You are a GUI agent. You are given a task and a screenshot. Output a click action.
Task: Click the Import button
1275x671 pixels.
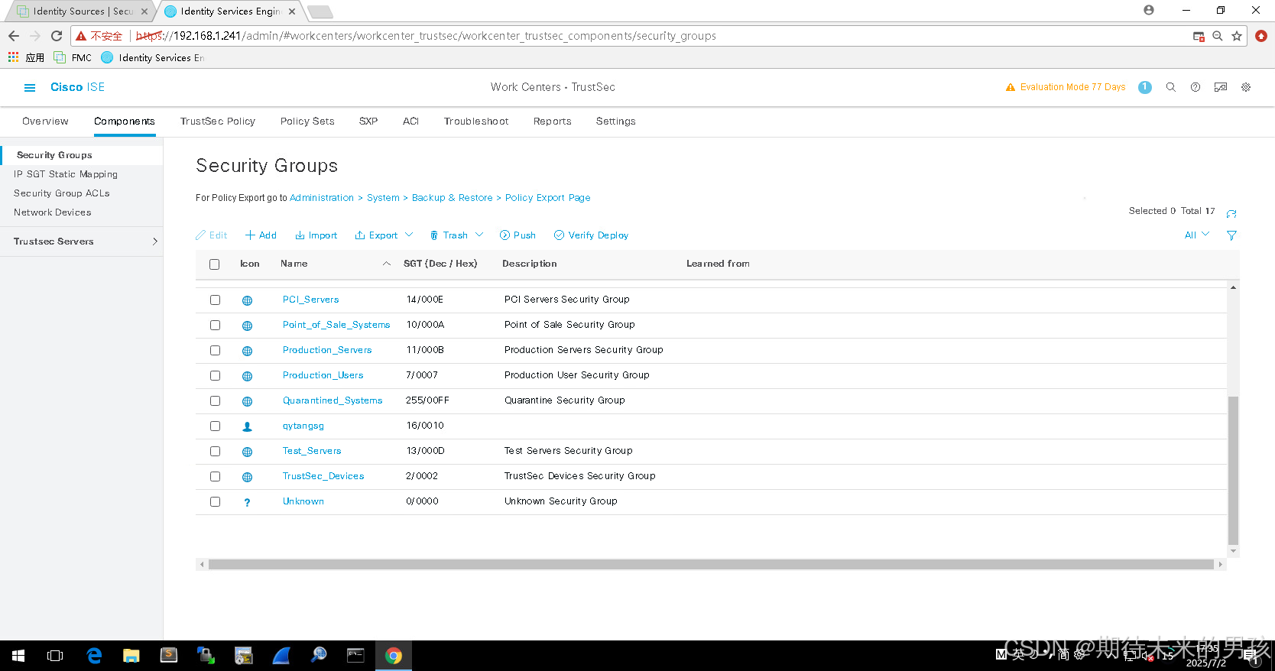pos(316,235)
